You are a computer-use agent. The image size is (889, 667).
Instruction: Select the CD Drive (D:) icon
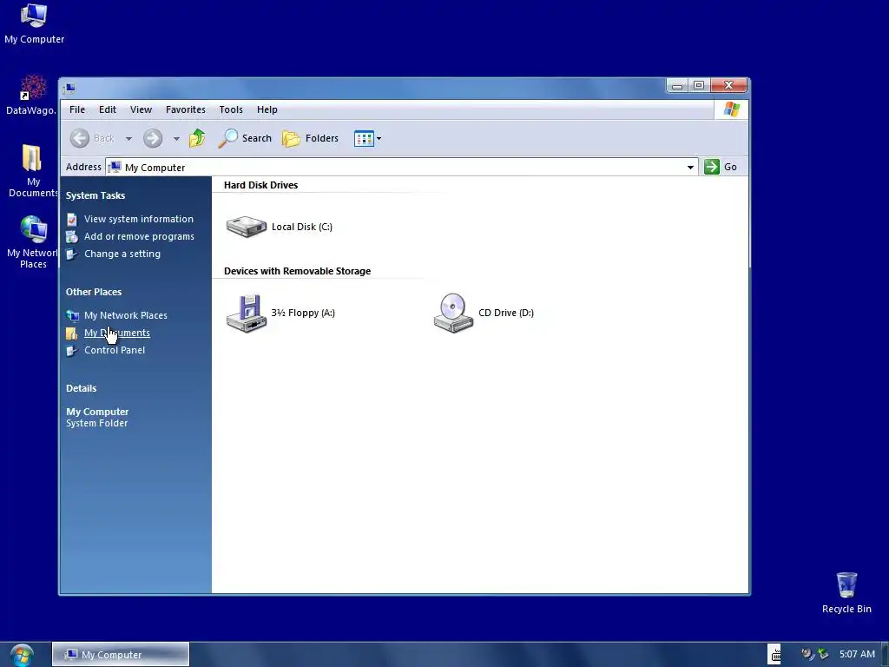453,313
